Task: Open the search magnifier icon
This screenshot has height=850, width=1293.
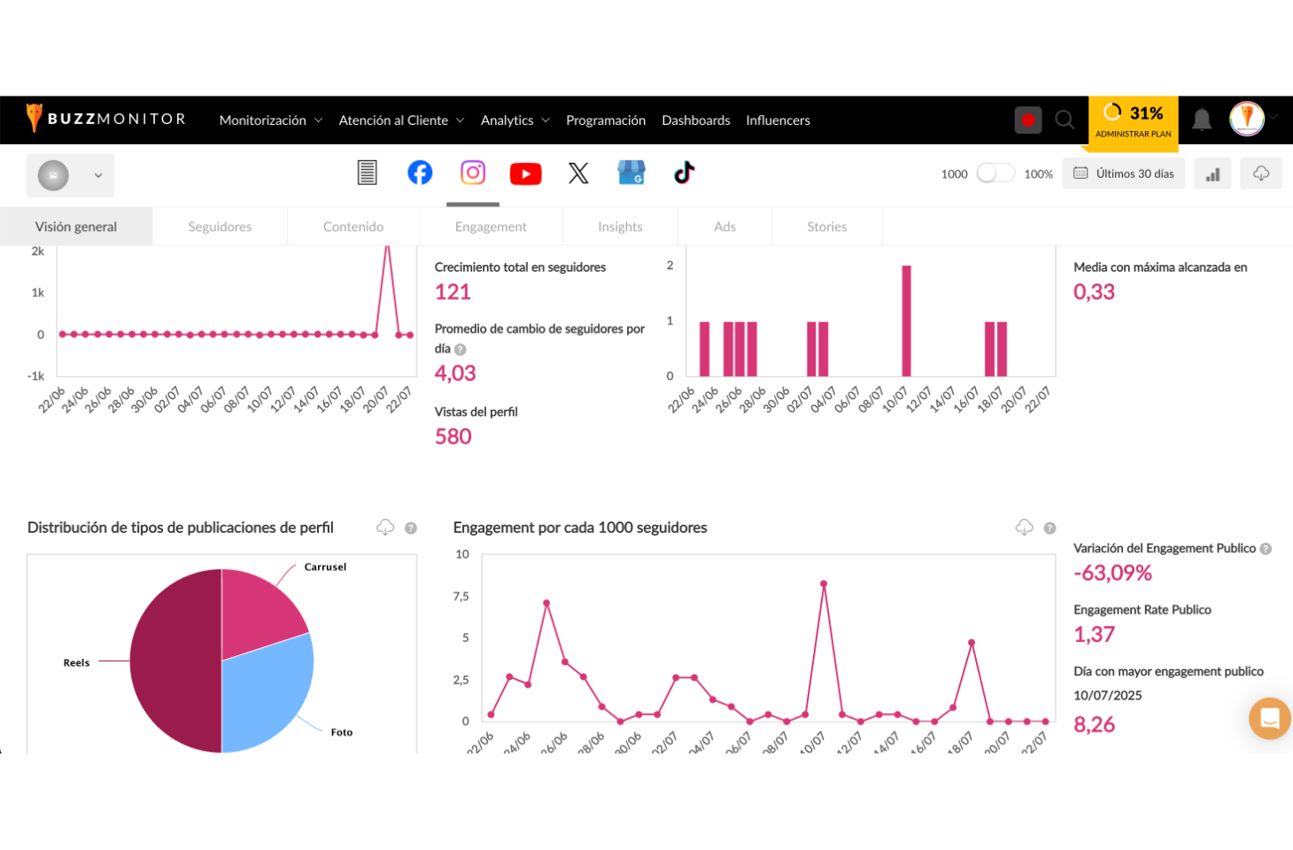Action: (1065, 120)
